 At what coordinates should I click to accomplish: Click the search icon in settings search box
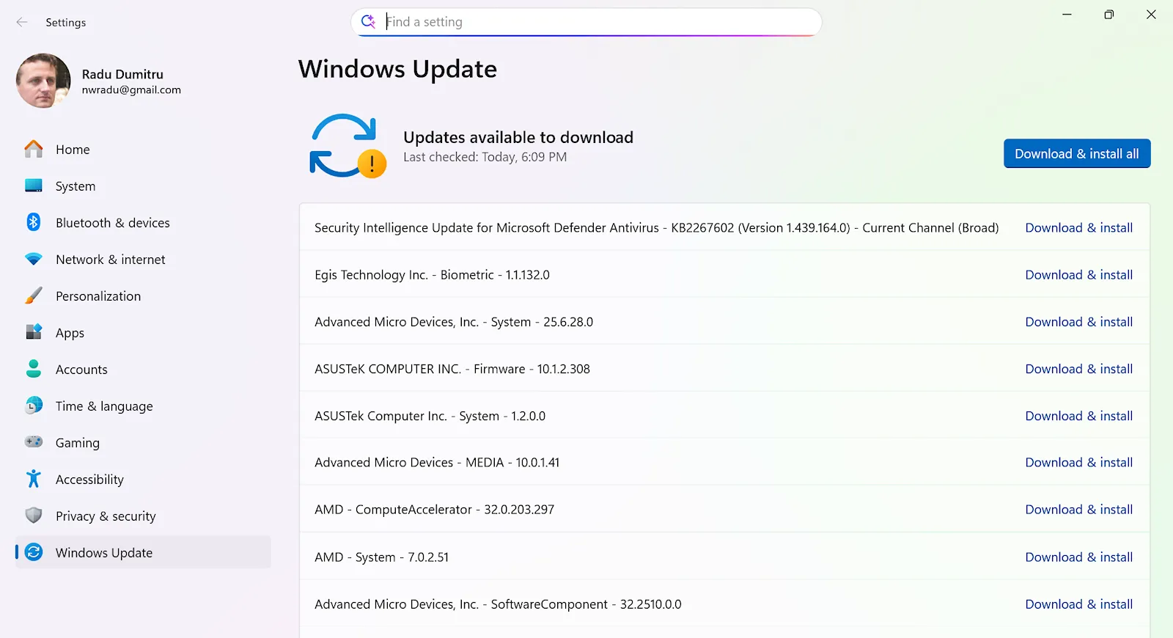(368, 21)
